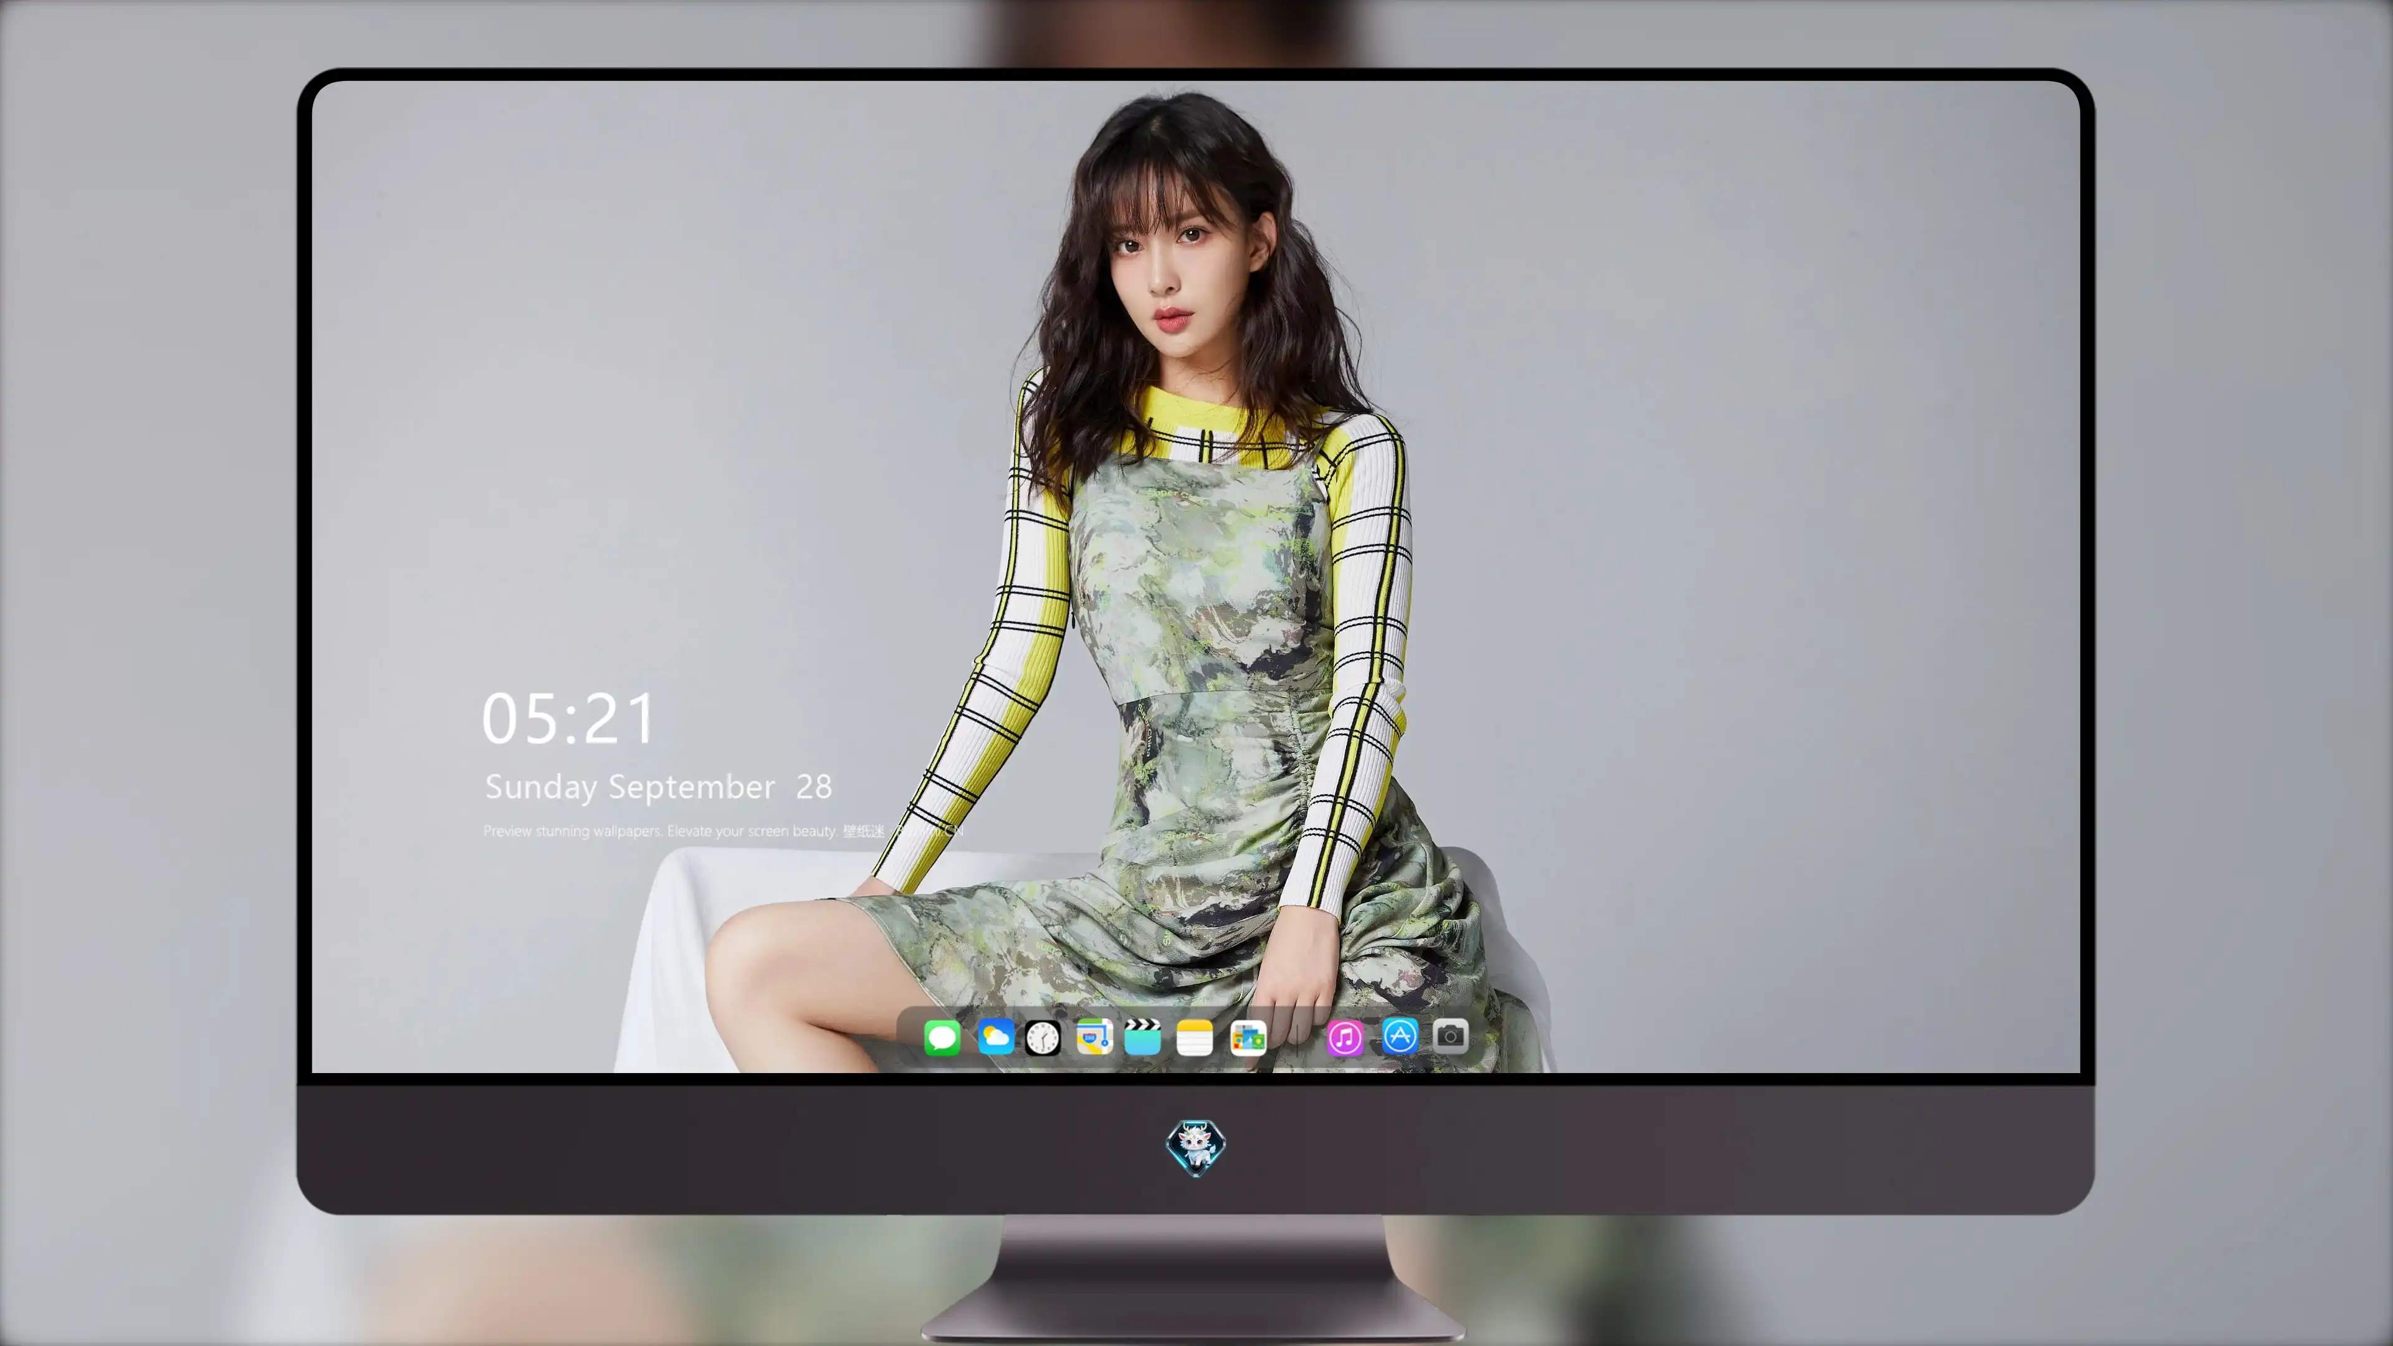Open the Videos clapperboard app

tap(1143, 1037)
